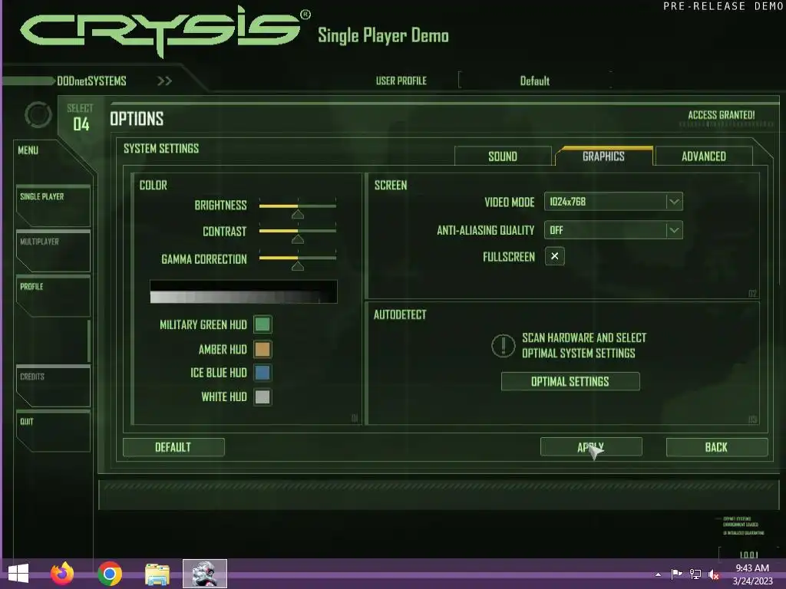Click the circular menu icon beside SELECT 04
The height and width of the screenshot is (589, 786).
coord(38,115)
